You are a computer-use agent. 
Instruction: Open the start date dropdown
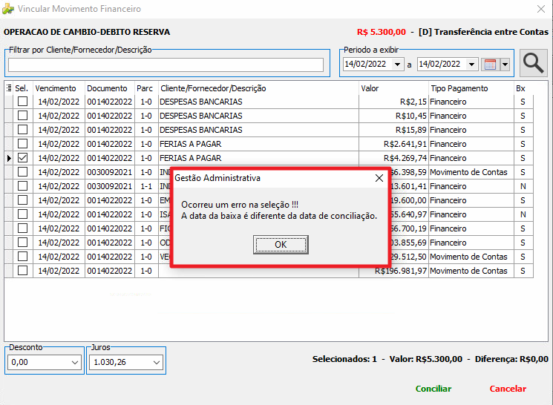[397, 64]
